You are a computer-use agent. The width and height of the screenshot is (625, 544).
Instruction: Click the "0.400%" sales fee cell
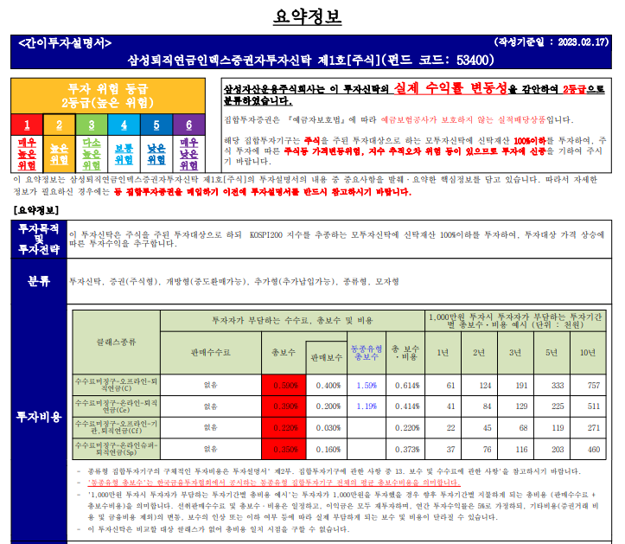point(328,385)
